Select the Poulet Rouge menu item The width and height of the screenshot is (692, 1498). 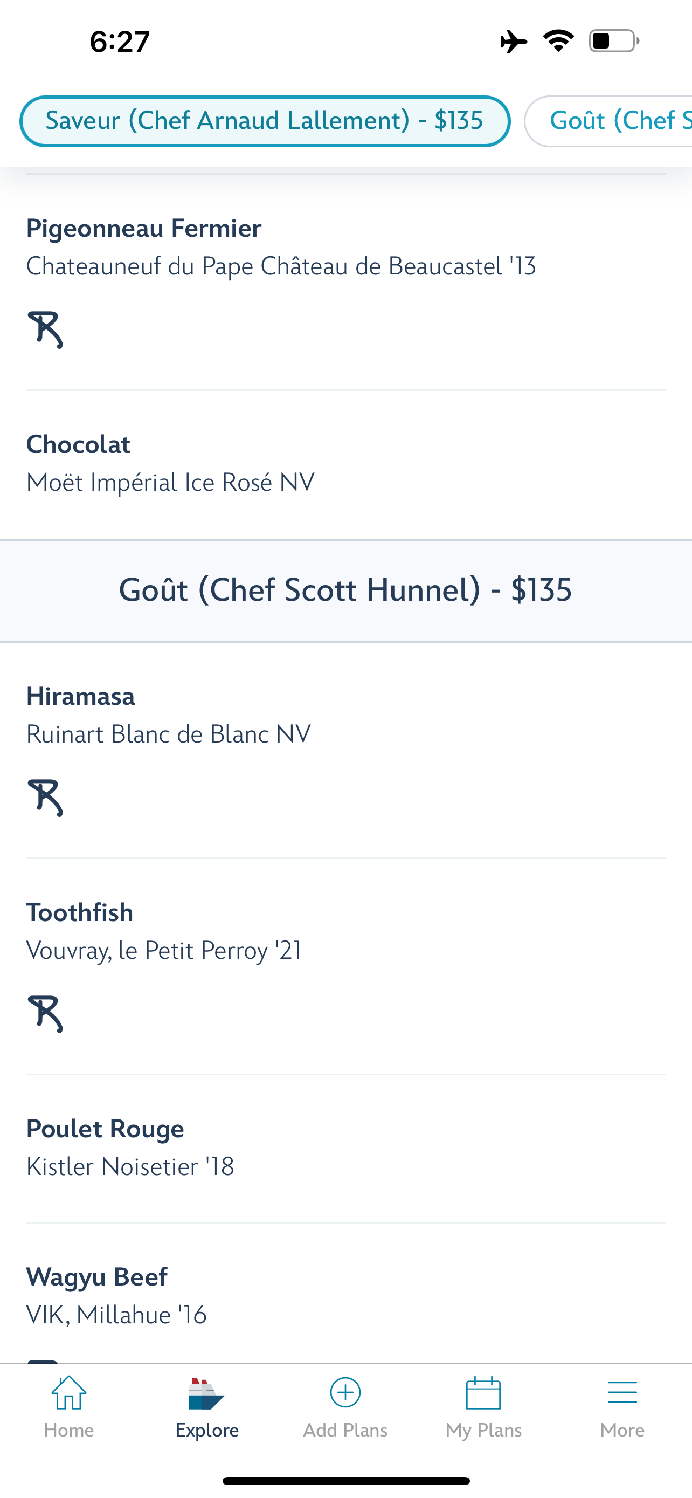click(x=345, y=1148)
